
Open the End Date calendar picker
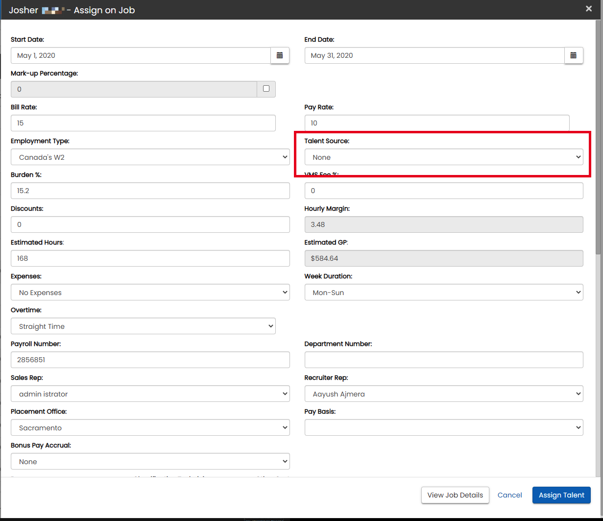[574, 55]
